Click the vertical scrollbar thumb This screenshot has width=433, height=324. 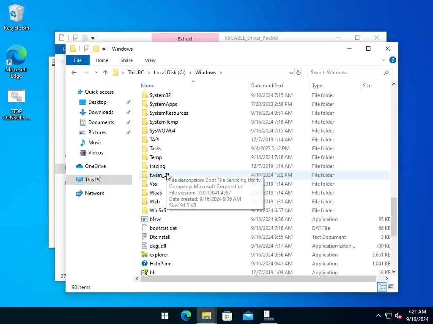(x=394, y=217)
